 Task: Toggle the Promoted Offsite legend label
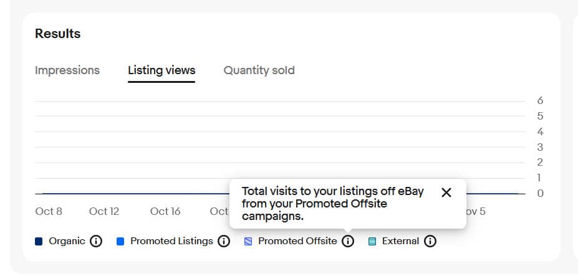tap(297, 241)
